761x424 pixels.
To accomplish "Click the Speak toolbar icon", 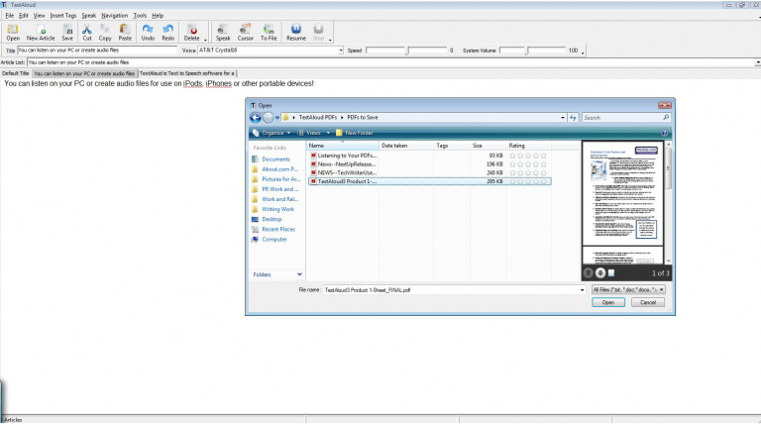I will (x=223, y=32).
